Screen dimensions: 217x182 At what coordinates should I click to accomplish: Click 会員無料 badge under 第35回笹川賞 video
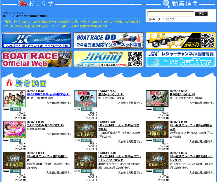point(15,171)
